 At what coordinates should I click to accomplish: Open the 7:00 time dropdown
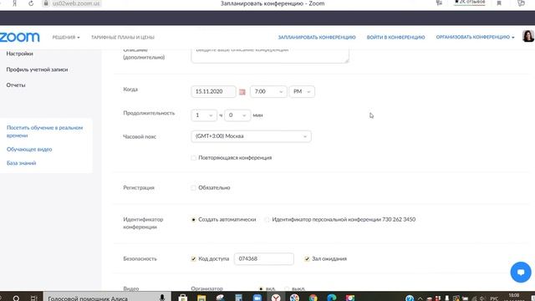pyautogui.click(x=268, y=91)
